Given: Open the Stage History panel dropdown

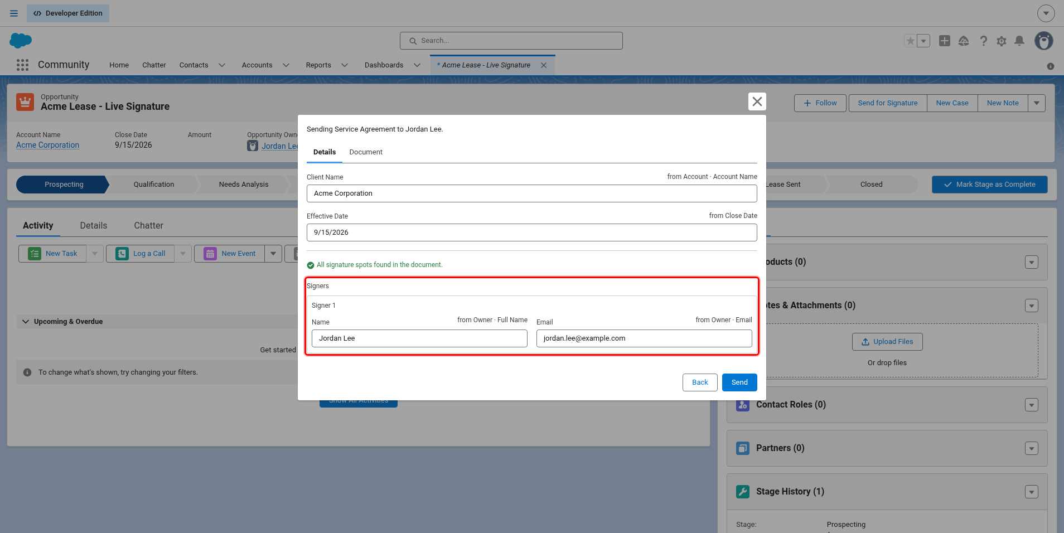Looking at the screenshot, I should (x=1032, y=492).
